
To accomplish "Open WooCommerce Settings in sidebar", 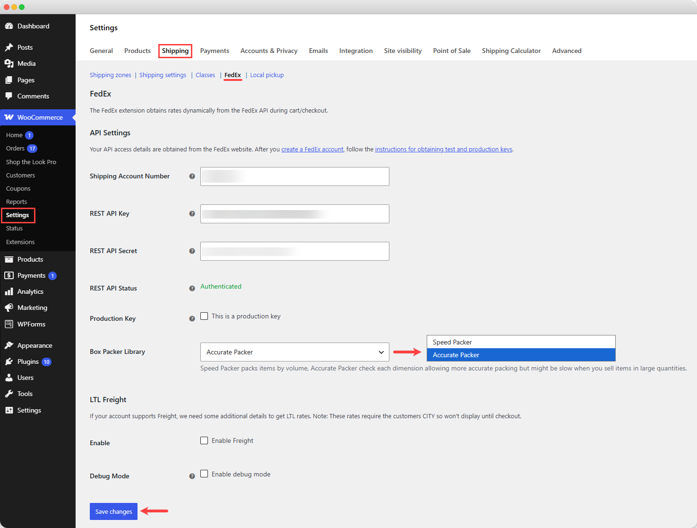I will [17, 215].
